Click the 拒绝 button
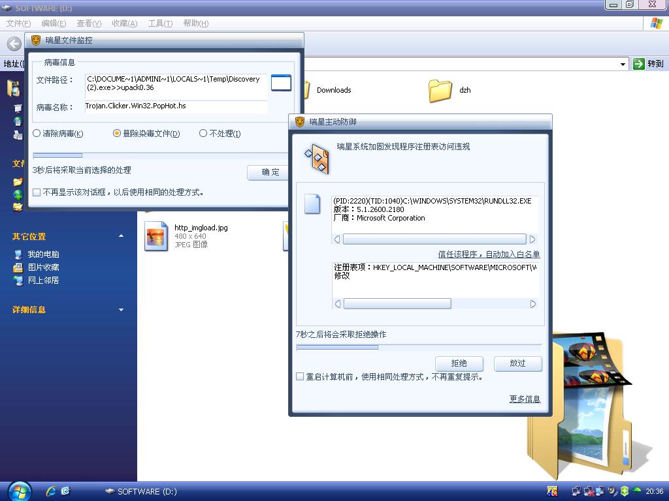Image resolution: width=669 pixels, height=501 pixels. [459, 363]
